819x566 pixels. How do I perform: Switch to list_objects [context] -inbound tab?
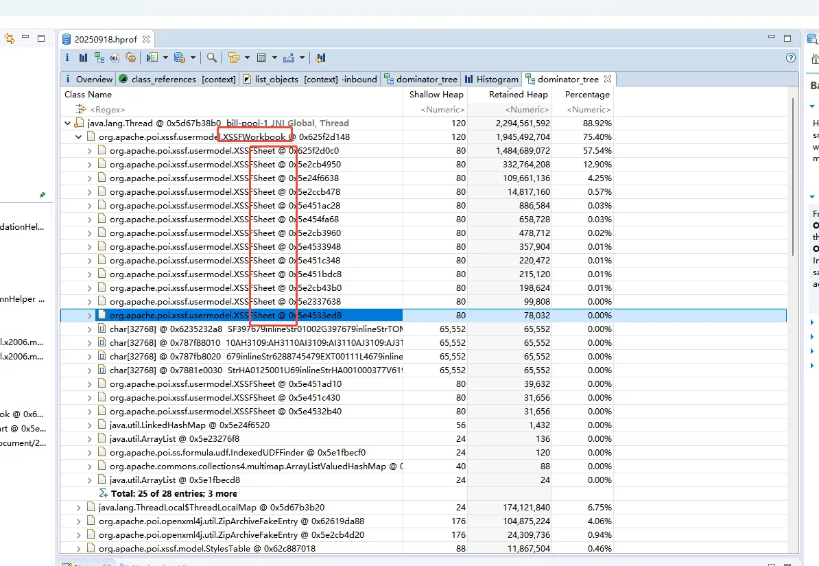pyautogui.click(x=310, y=79)
